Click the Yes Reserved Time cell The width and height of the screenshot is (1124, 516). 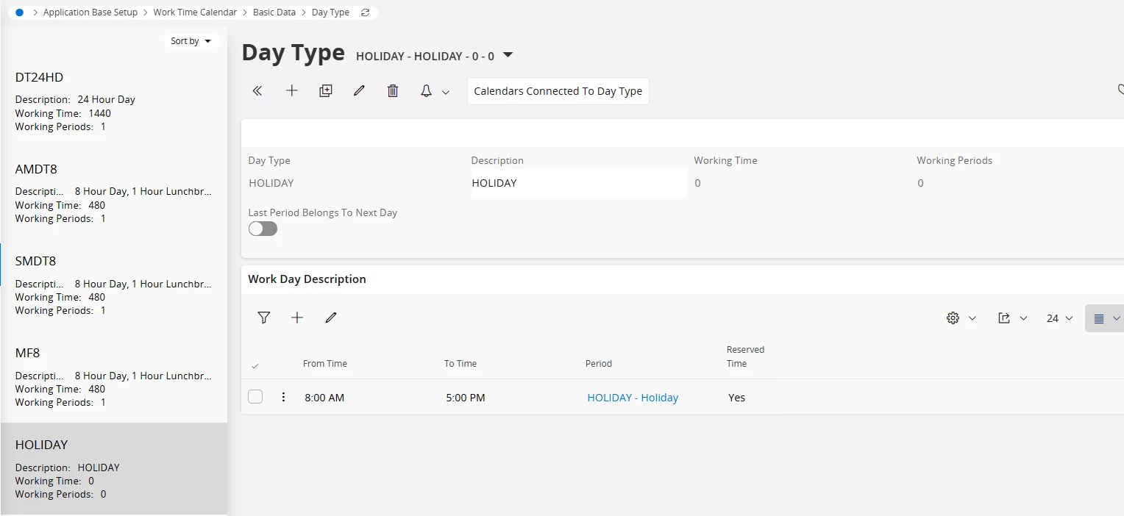[736, 398]
